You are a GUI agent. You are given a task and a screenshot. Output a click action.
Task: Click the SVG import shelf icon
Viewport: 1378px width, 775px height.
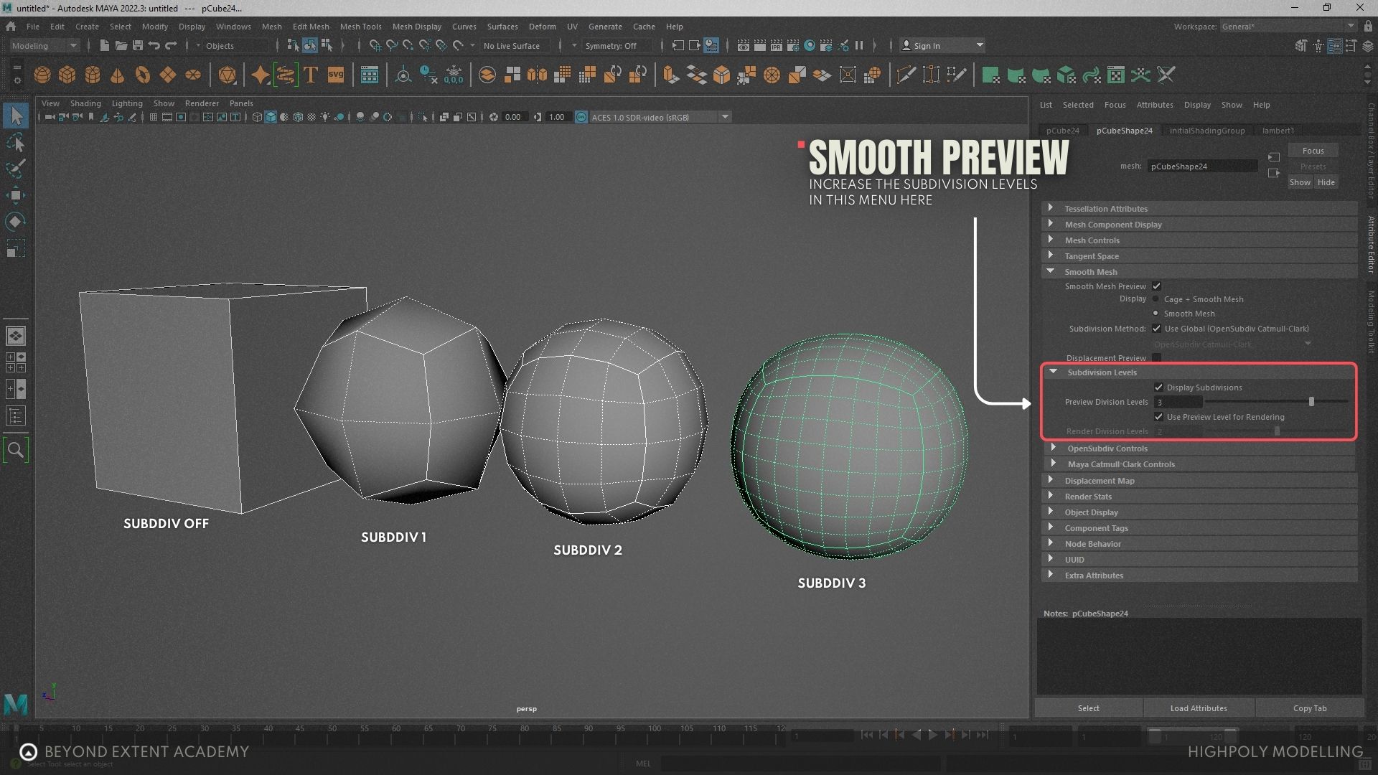point(336,75)
